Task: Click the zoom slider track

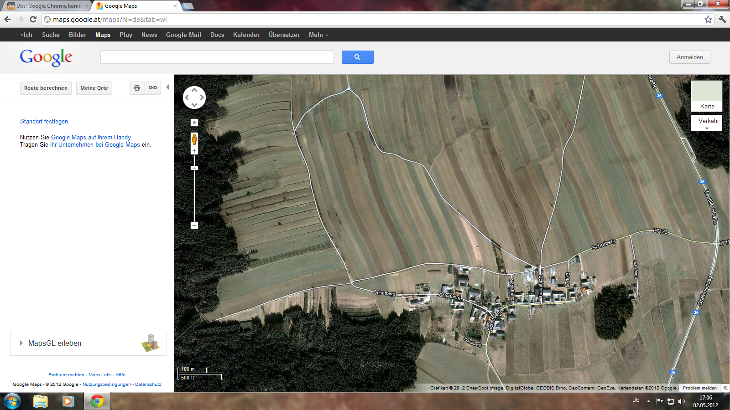Action: tap(194, 196)
